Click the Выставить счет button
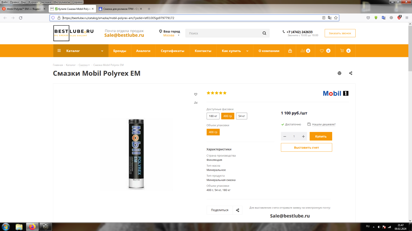The width and height of the screenshot is (412, 231). coord(306,148)
